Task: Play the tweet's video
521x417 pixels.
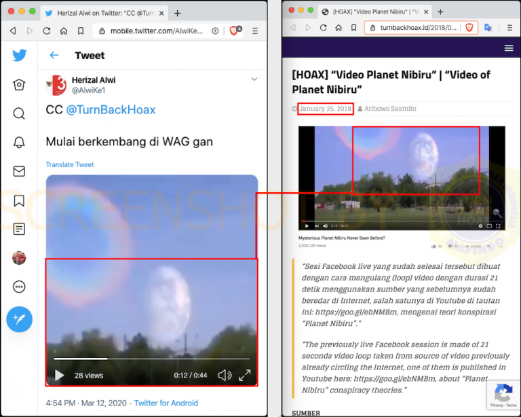Action: click(59, 376)
